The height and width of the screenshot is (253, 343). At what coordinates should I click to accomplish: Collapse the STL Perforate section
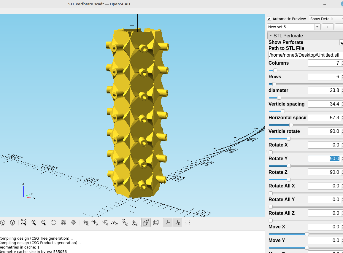click(271, 36)
